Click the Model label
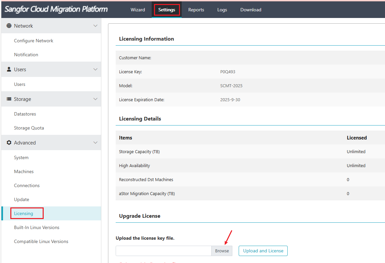This screenshot has width=385, height=263. 126,86
